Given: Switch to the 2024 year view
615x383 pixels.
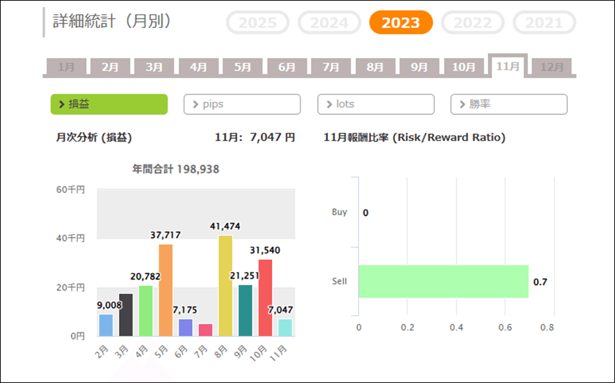Looking at the screenshot, I should tap(329, 23).
